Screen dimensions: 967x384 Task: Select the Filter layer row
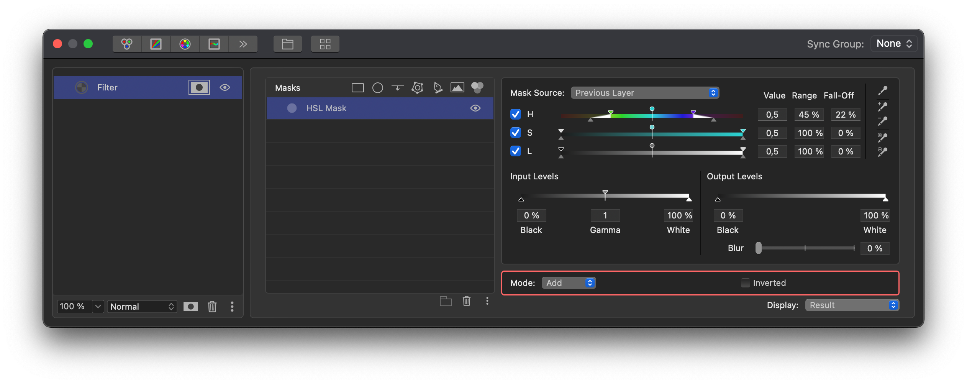pyautogui.click(x=148, y=88)
